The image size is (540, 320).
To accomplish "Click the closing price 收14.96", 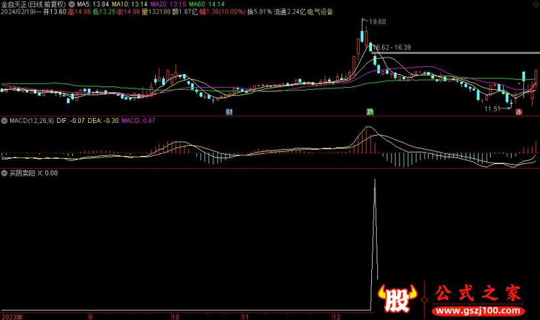I will pos(128,11).
